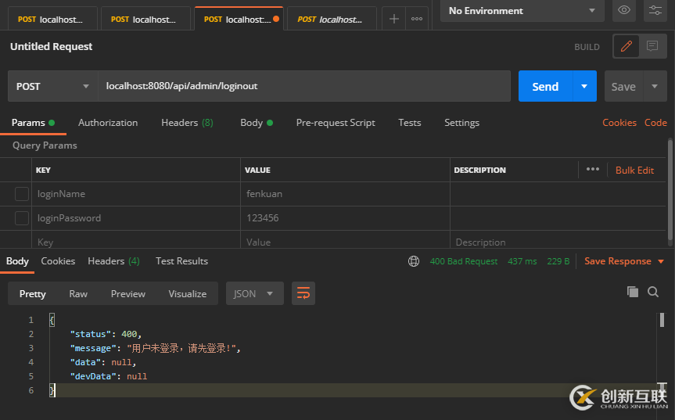Search the response with the magnifier icon
The image size is (675, 420).
point(653,292)
